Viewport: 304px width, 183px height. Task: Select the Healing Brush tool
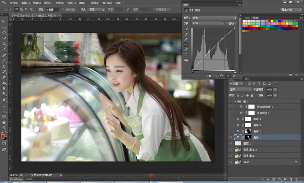pyautogui.click(x=4, y=55)
